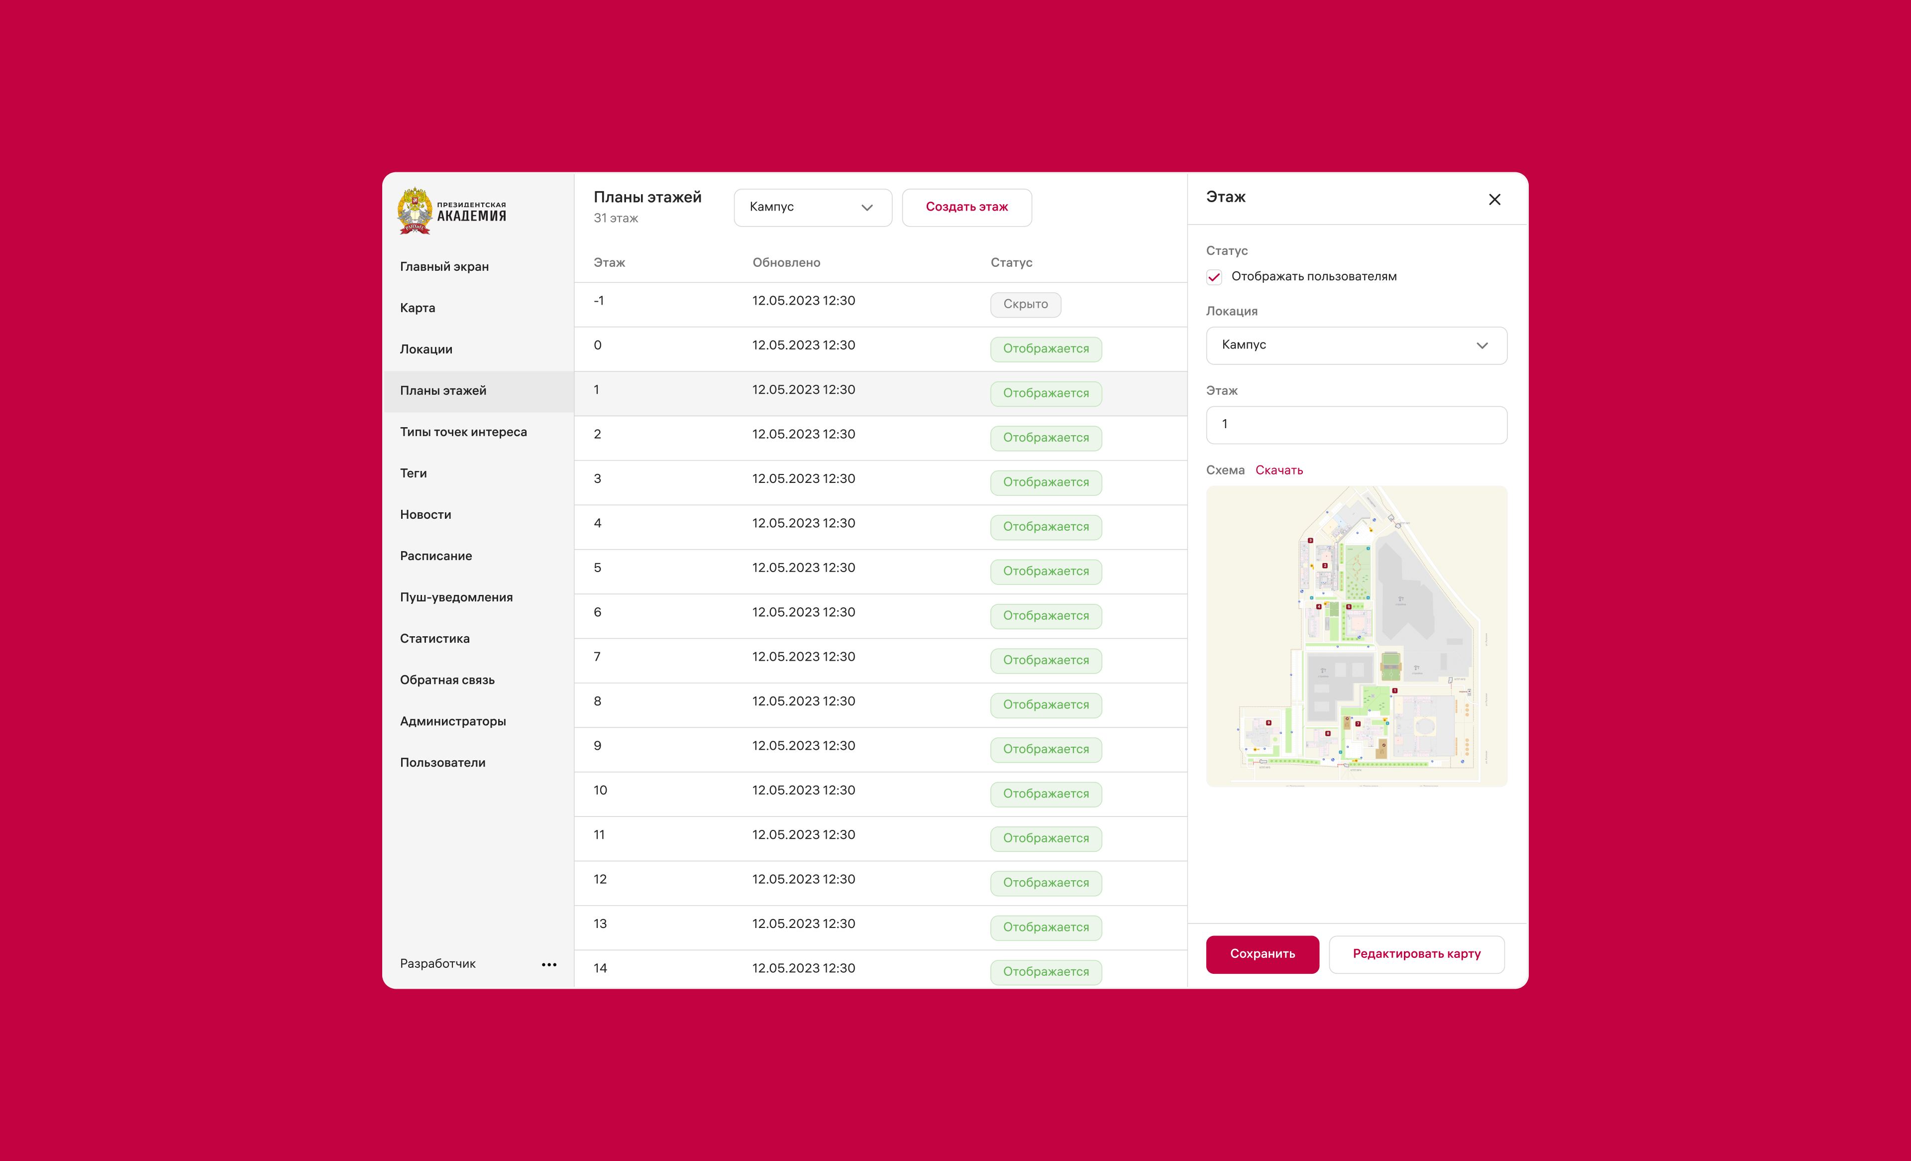Open the three-dots menu next to Разработчик

549,964
